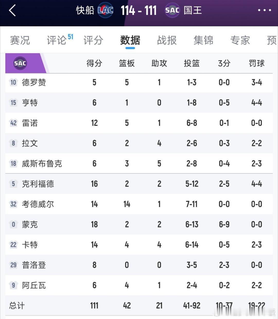
Task: Tap jersey number 0 icon beside 蒙克
Action: tap(13, 225)
